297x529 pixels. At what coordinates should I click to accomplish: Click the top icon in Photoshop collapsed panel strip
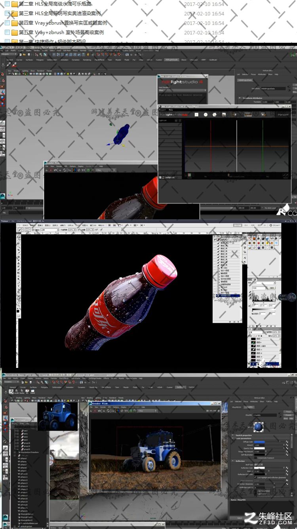[x=245, y=237]
